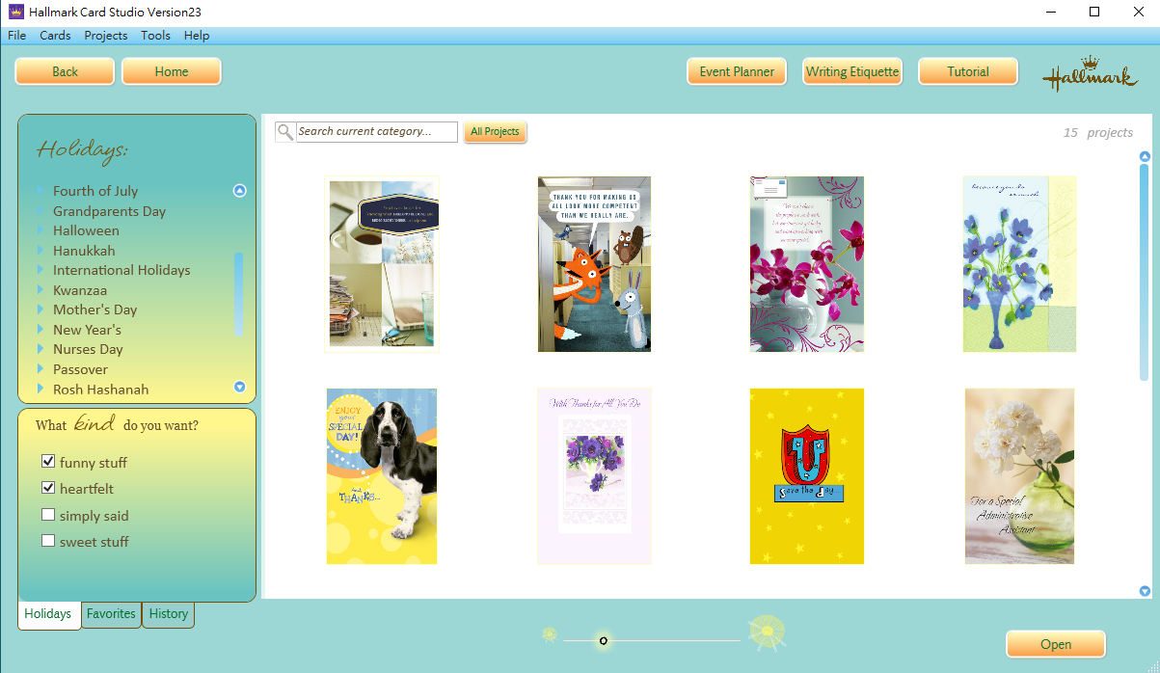Click the Hallmark Card Studio title bar icon

coord(14,12)
